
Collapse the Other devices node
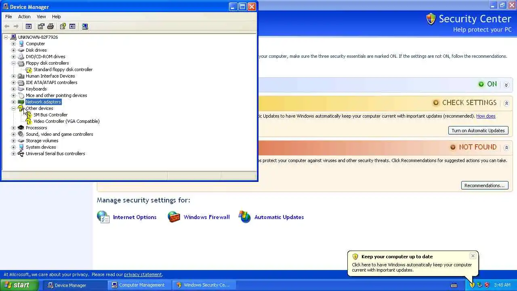click(x=13, y=108)
